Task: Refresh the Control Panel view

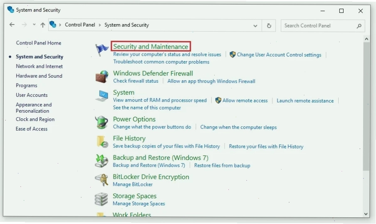Action: (x=269, y=25)
